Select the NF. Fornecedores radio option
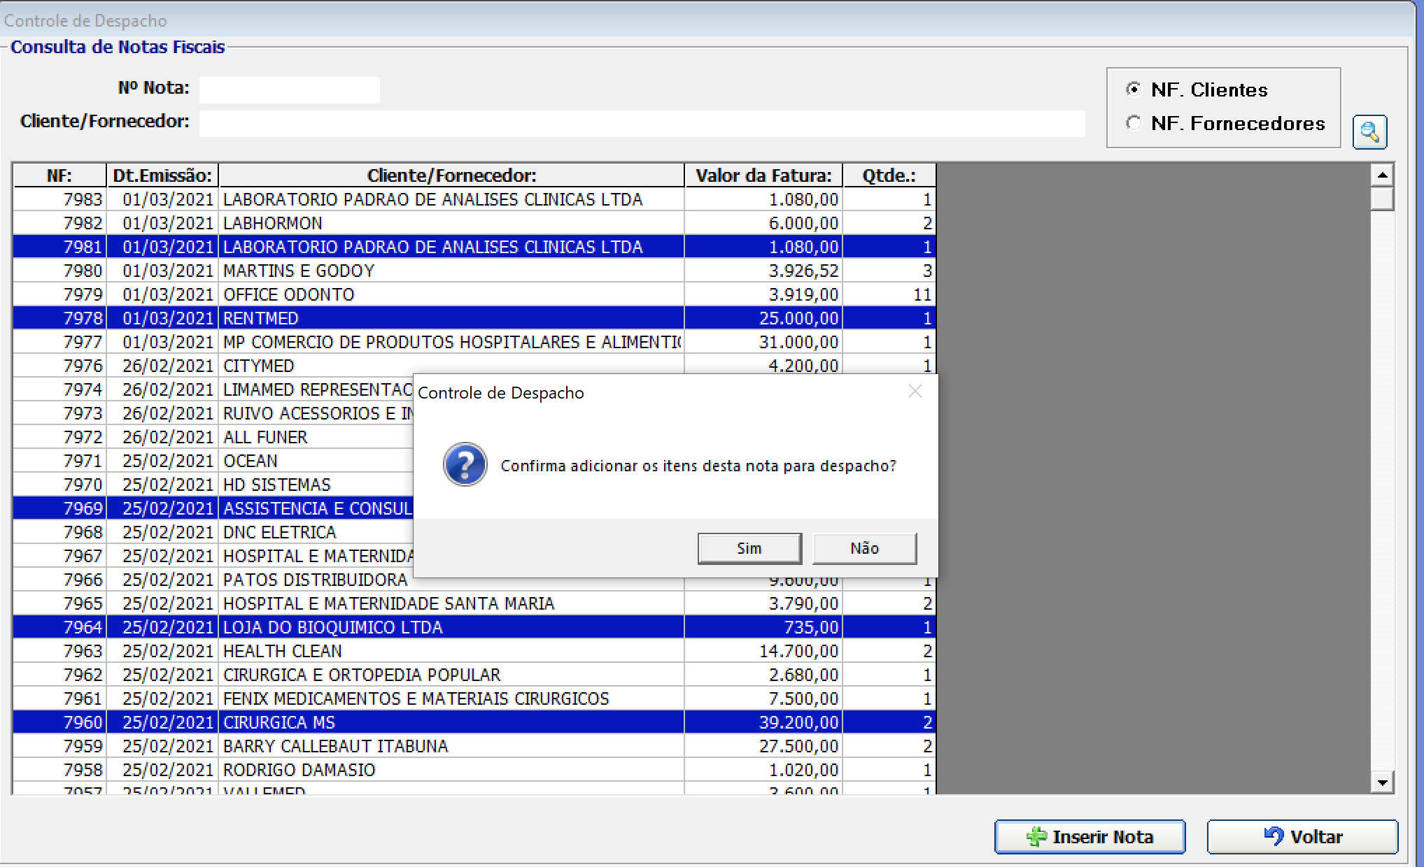1424x867 pixels. 1134,123
